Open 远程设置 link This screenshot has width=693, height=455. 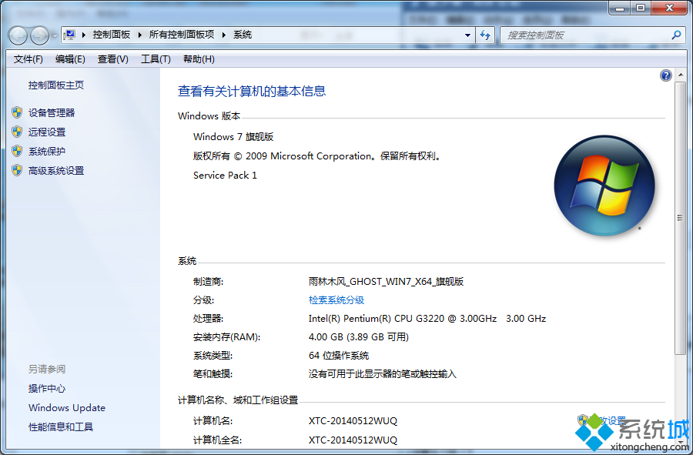47,132
